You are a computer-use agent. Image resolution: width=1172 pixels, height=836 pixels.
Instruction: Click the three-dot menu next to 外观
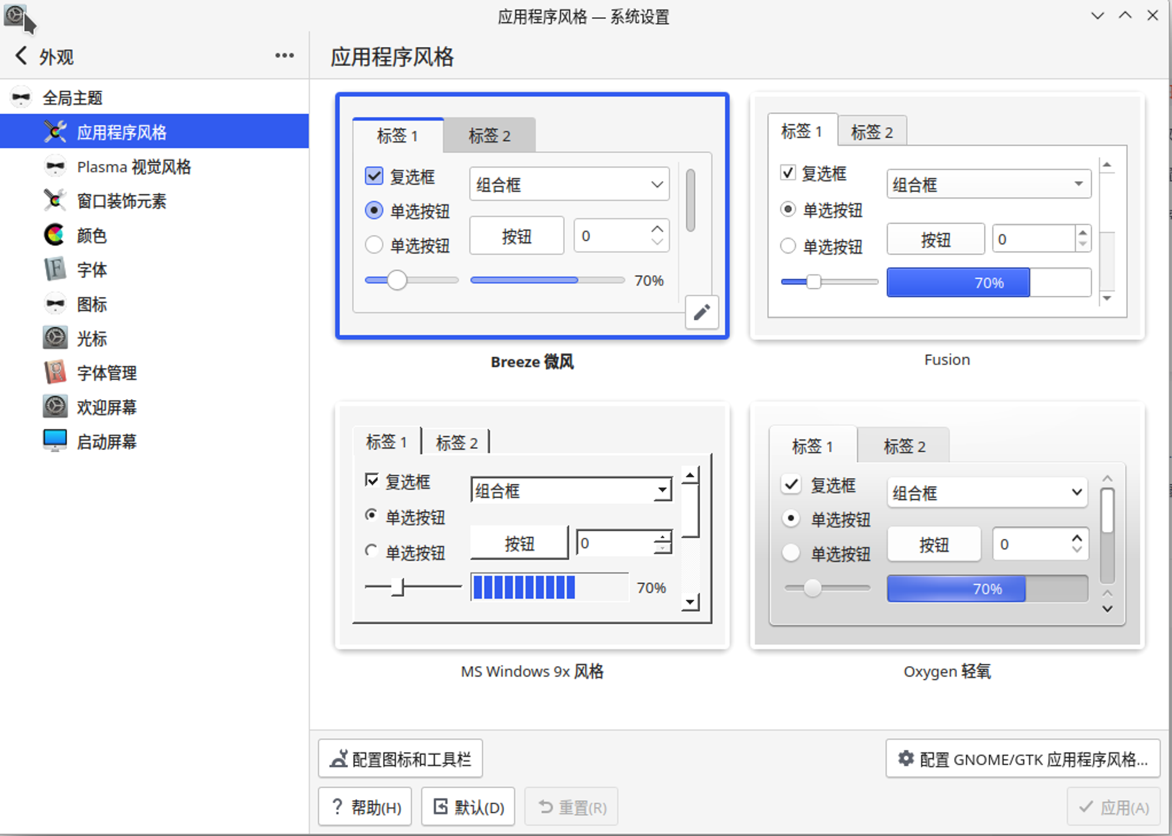284,56
